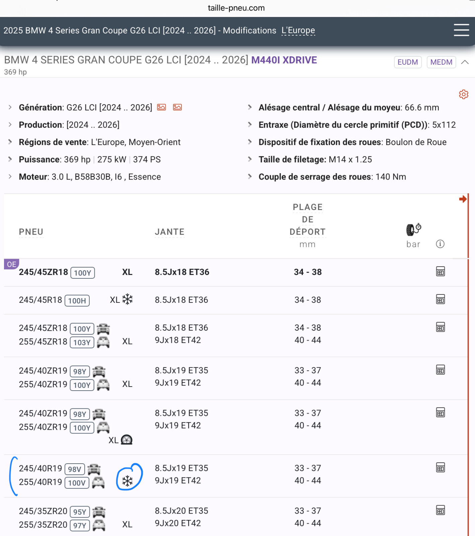Select rim size 8.5Jx20 ET35
The height and width of the screenshot is (536, 475).
[x=181, y=511]
